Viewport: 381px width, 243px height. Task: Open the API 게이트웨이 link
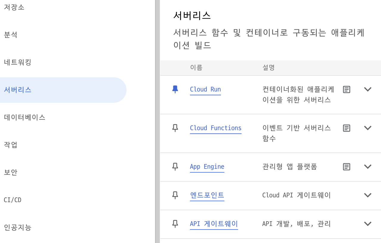point(214,224)
